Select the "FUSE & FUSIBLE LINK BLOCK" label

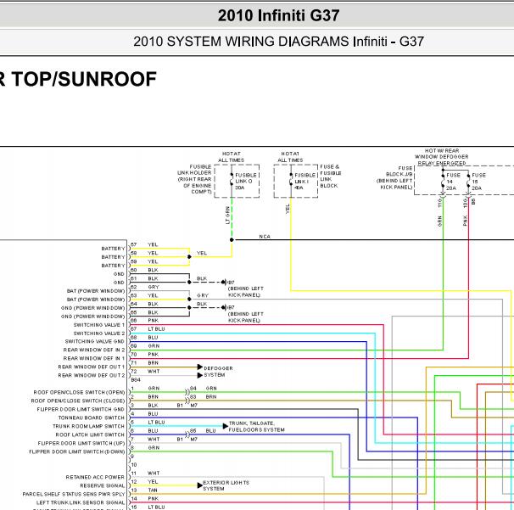(331, 177)
